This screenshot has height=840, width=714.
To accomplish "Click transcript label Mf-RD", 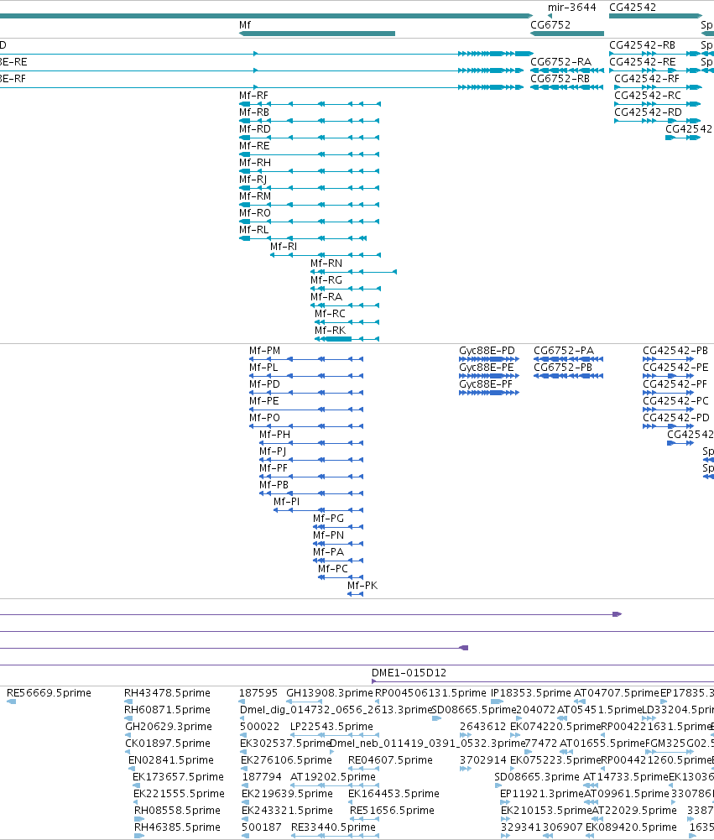I will point(254,129).
